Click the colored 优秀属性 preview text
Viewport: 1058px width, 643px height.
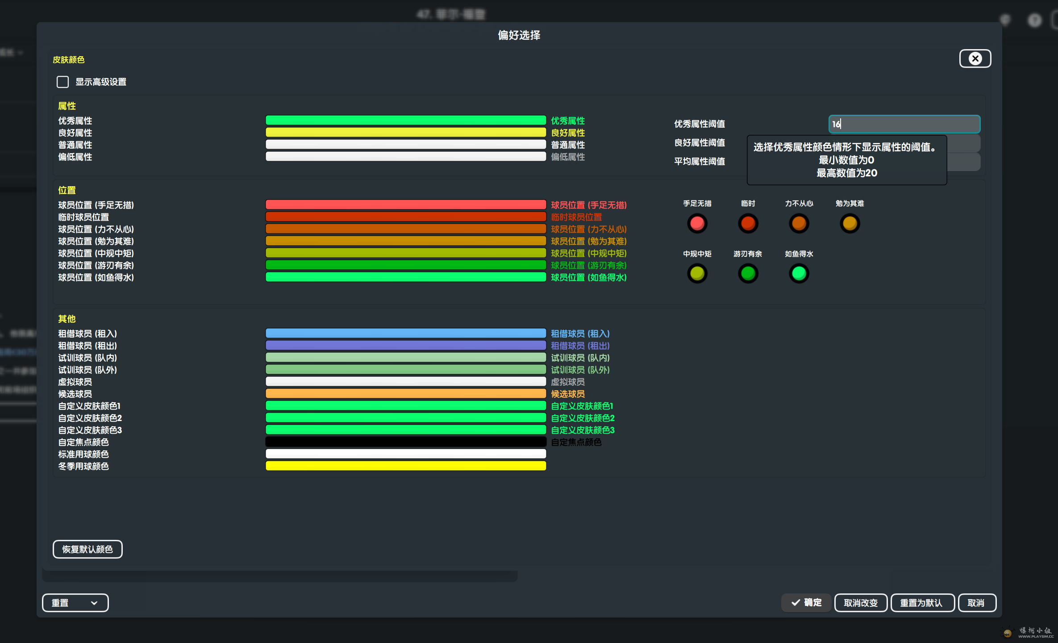pos(567,121)
